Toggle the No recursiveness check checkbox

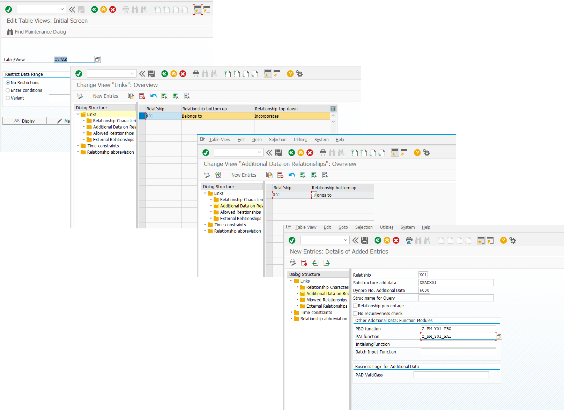355,314
